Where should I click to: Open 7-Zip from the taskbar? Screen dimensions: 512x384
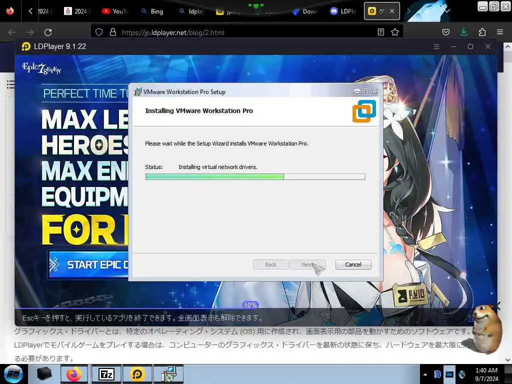tap(106, 374)
